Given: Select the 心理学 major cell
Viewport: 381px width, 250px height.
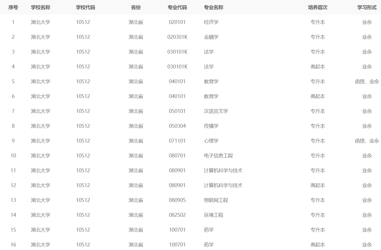Looking at the screenshot, I should tap(211, 141).
